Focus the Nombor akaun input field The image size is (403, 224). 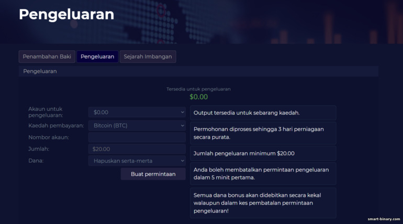click(x=137, y=138)
